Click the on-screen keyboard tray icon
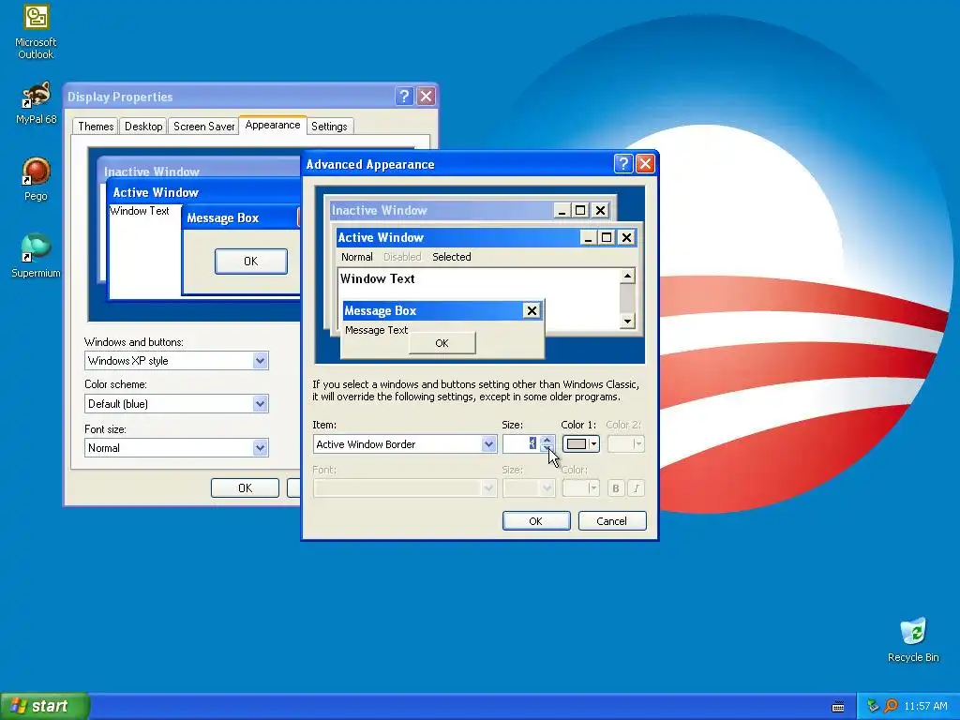The image size is (960, 720). click(838, 707)
